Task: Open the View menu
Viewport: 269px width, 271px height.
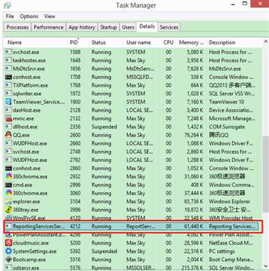Action: [x=49, y=16]
